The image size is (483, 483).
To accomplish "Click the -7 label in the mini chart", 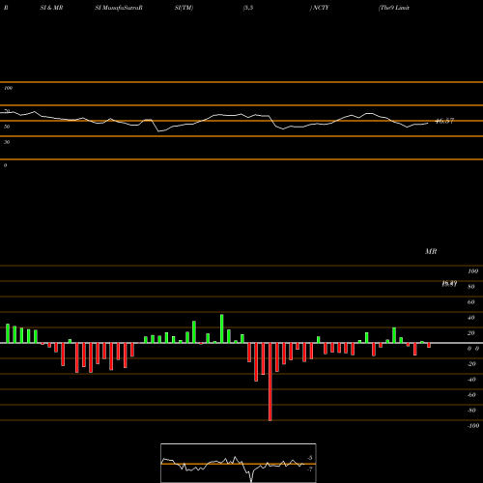I will tap(309, 469).
